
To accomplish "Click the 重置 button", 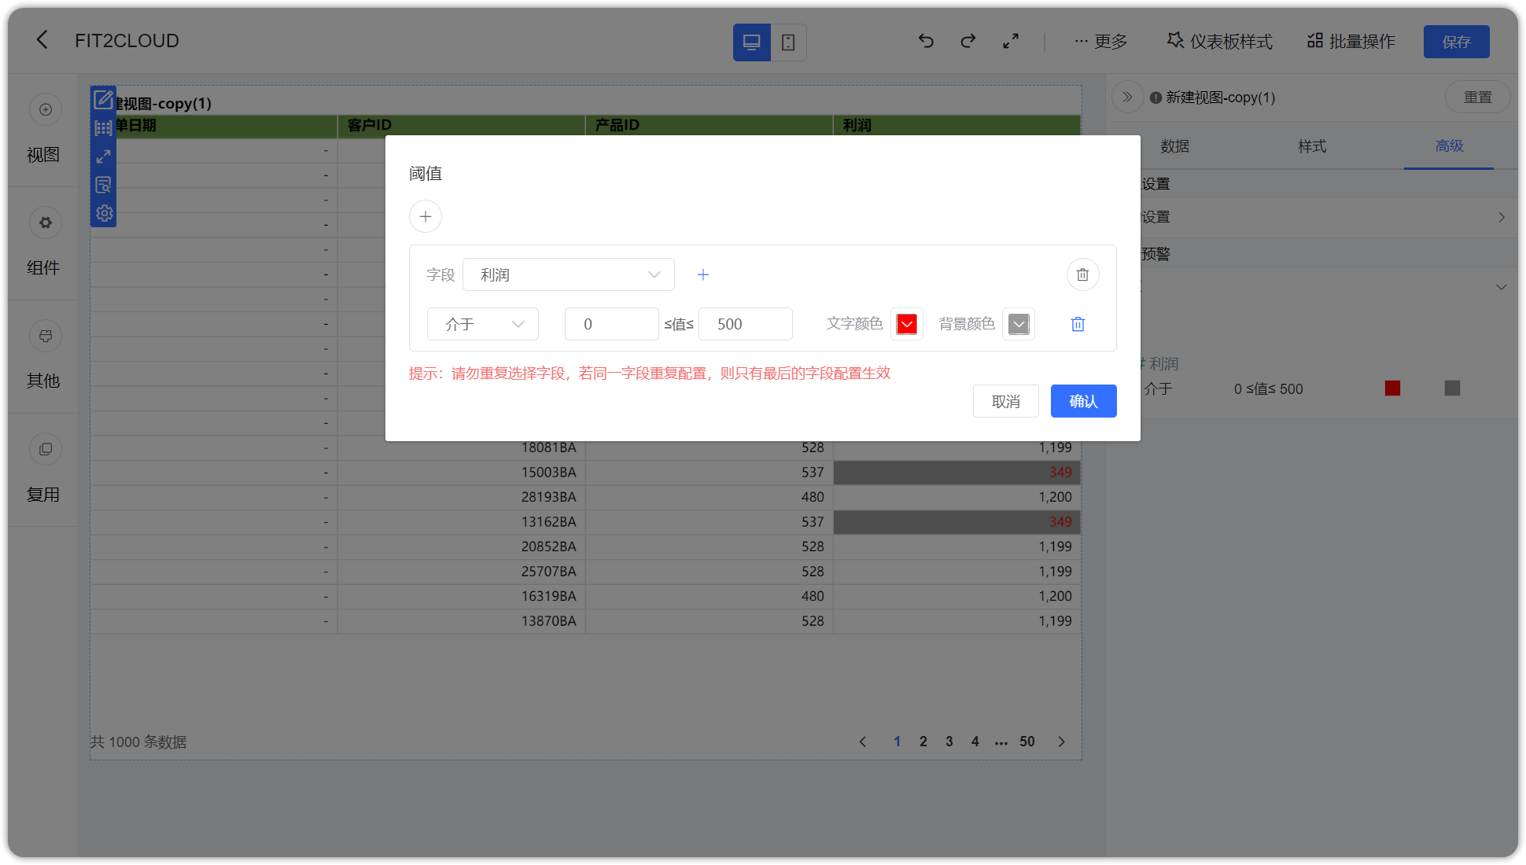I will [x=1477, y=98].
